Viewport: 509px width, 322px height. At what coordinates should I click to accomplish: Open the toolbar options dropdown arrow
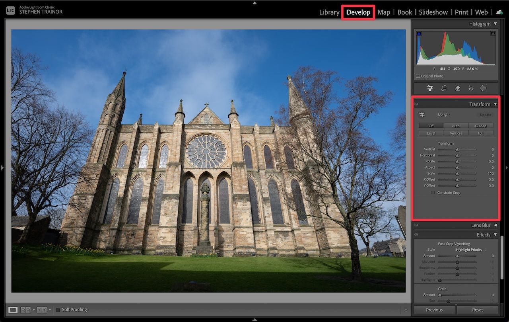click(x=406, y=310)
